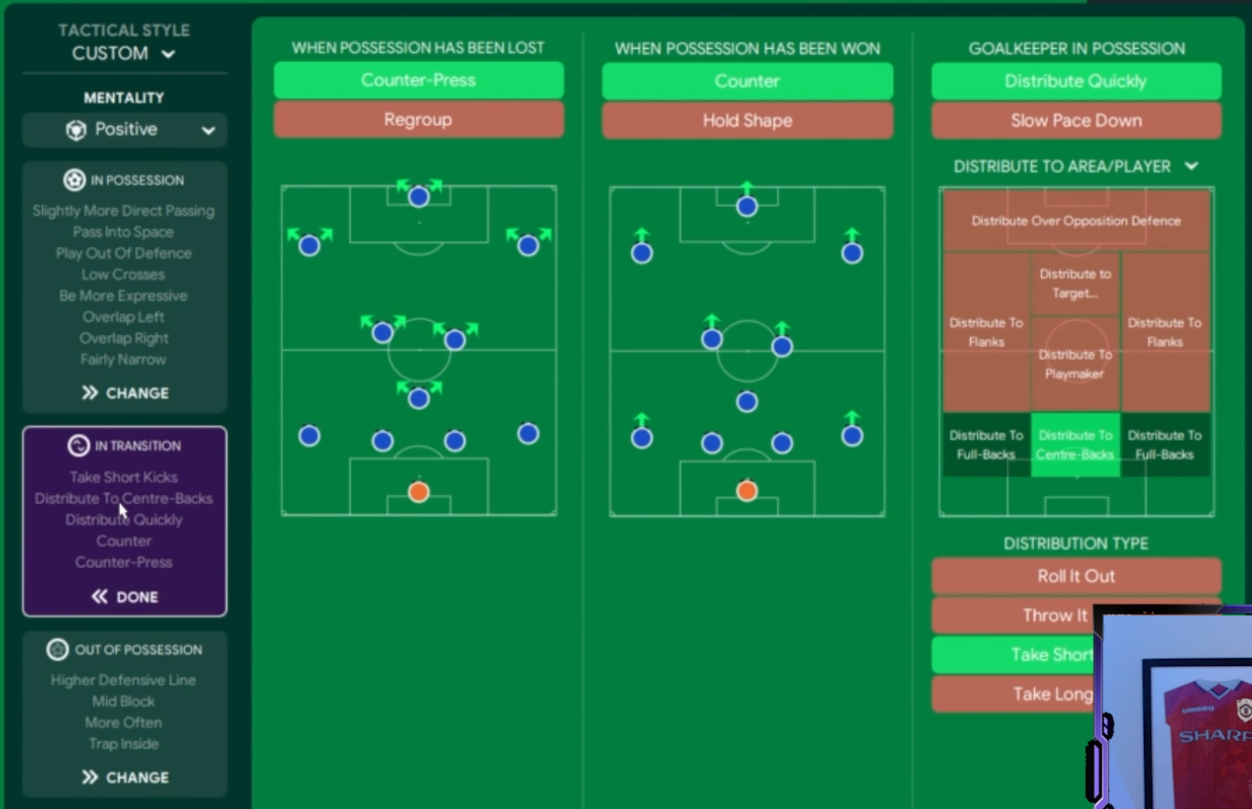1252x809 pixels.
Task: Click In Possession CHANGE button
Action: (x=124, y=392)
